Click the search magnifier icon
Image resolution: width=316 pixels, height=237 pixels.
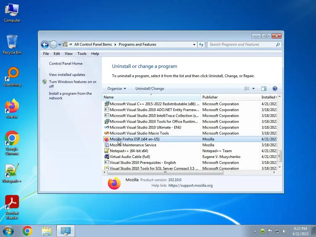point(278,44)
